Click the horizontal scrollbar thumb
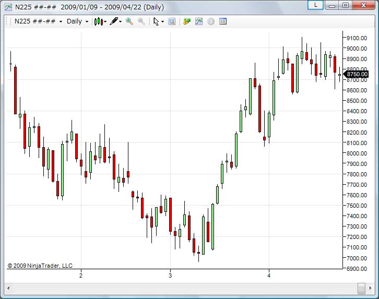Image resolution: width=379 pixels, height=299 pixels. coord(361,288)
